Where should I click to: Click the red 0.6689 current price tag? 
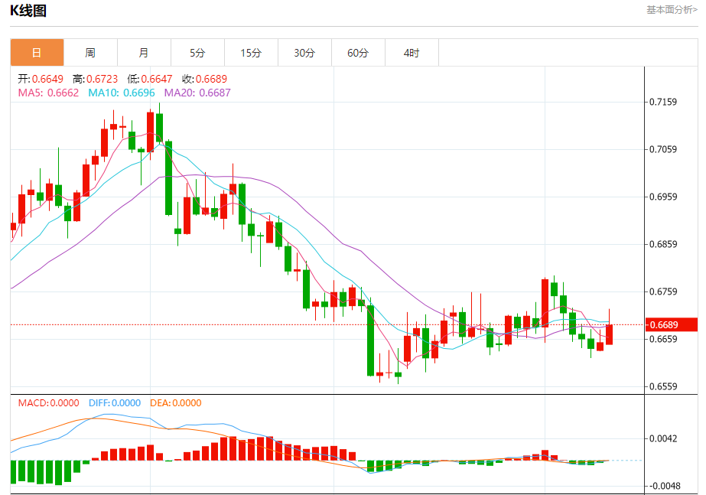pyautogui.click(x=672, y=324)
